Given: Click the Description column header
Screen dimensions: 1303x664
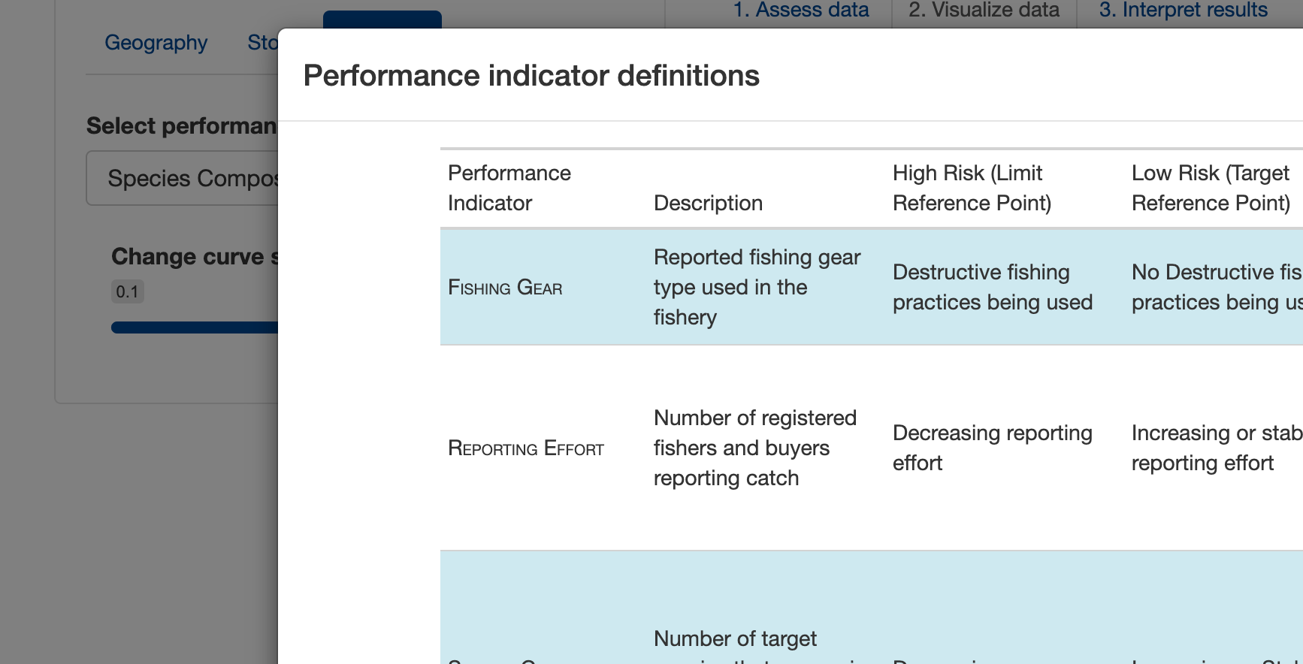Looking at the screenshot, I should pos(707,202).
